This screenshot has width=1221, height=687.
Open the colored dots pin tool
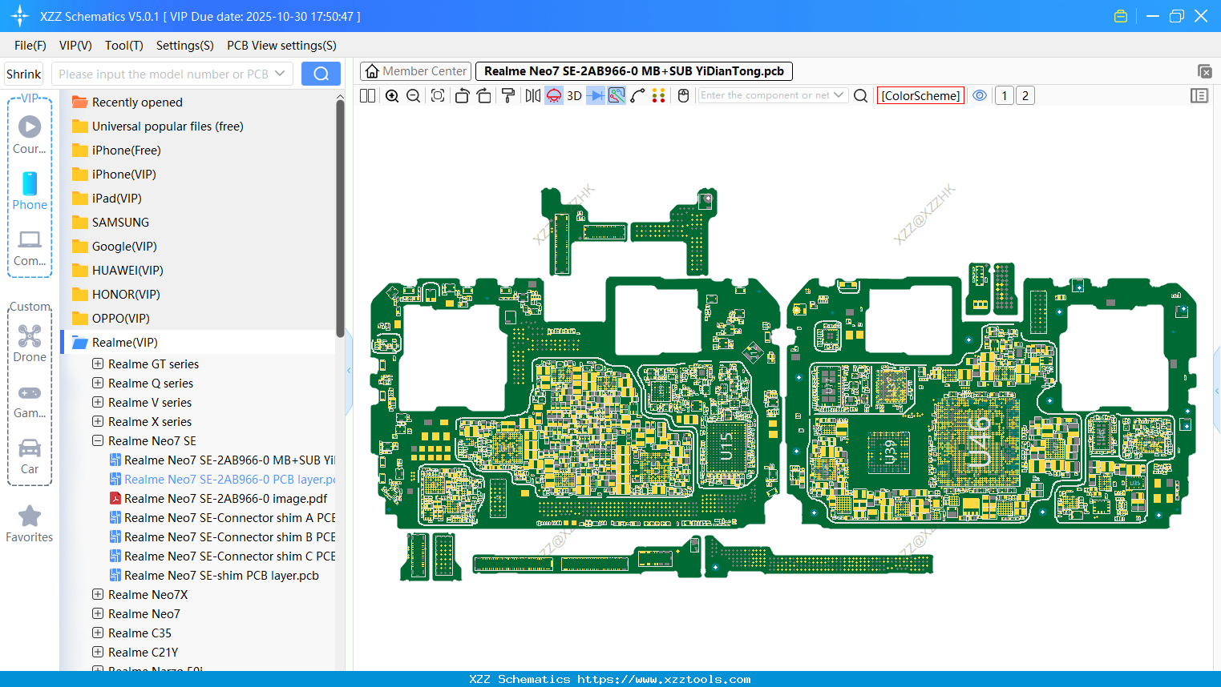click(659, 95)
